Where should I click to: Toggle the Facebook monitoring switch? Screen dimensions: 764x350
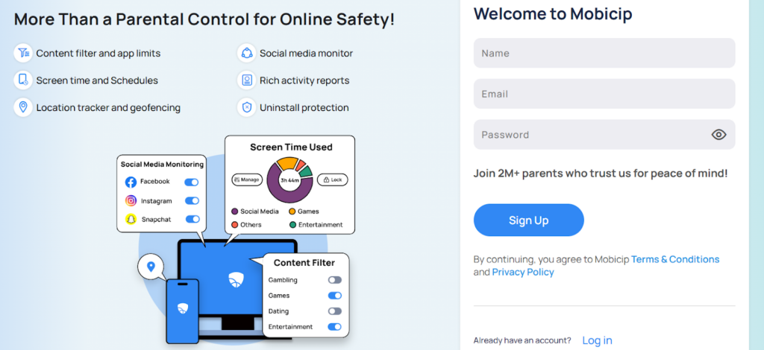click(x=192, y=182)
